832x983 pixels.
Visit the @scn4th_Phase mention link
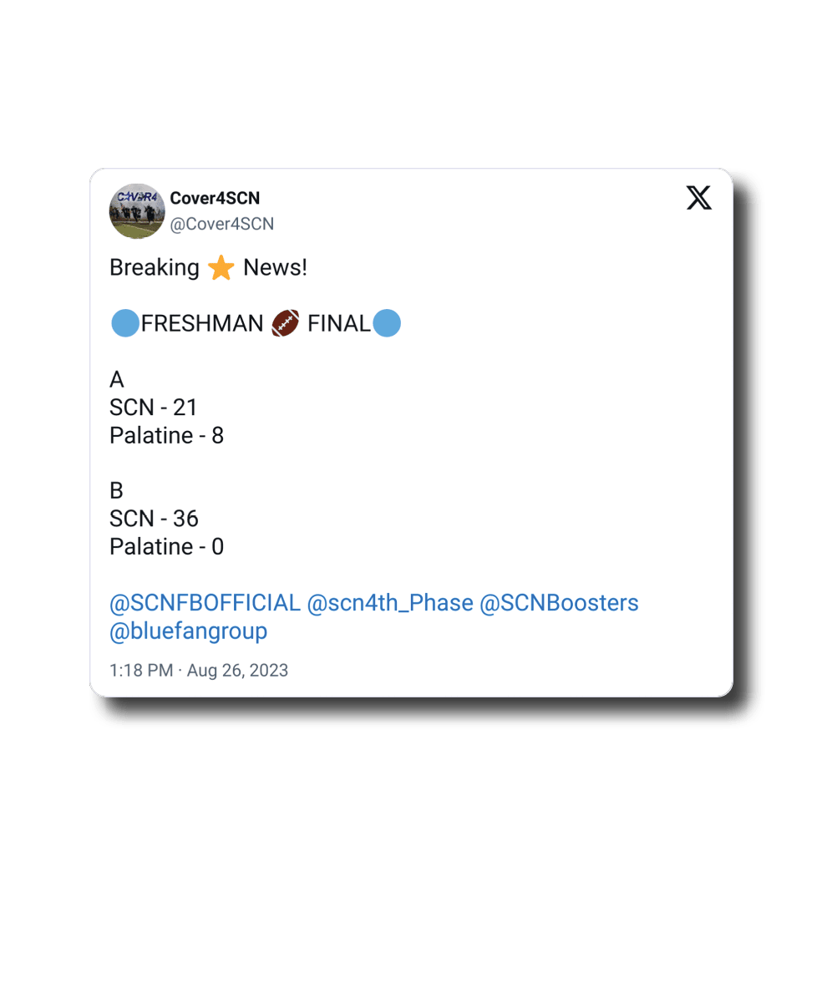(x=390, y=603)
